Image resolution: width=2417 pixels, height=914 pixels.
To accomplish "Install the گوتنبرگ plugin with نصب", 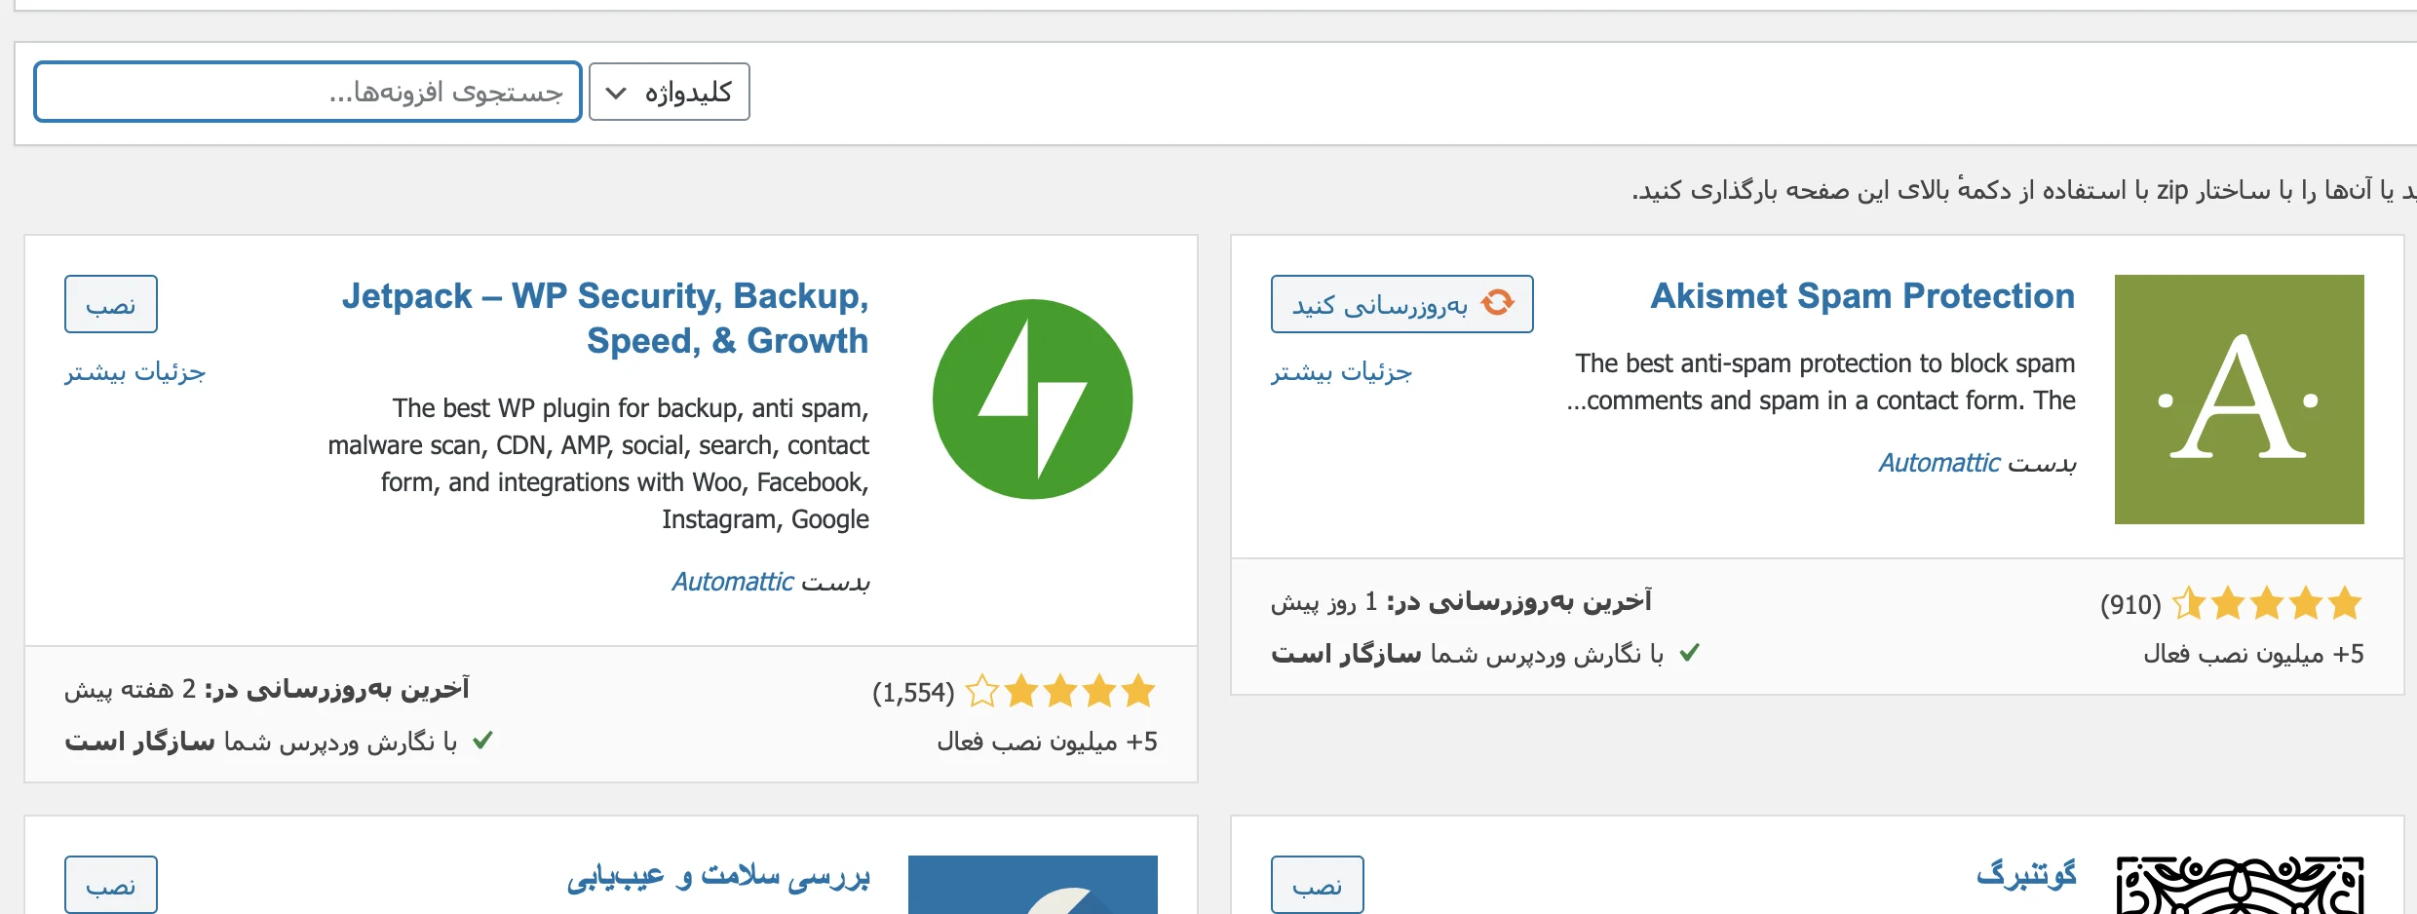I will [x=1318, y=885].
